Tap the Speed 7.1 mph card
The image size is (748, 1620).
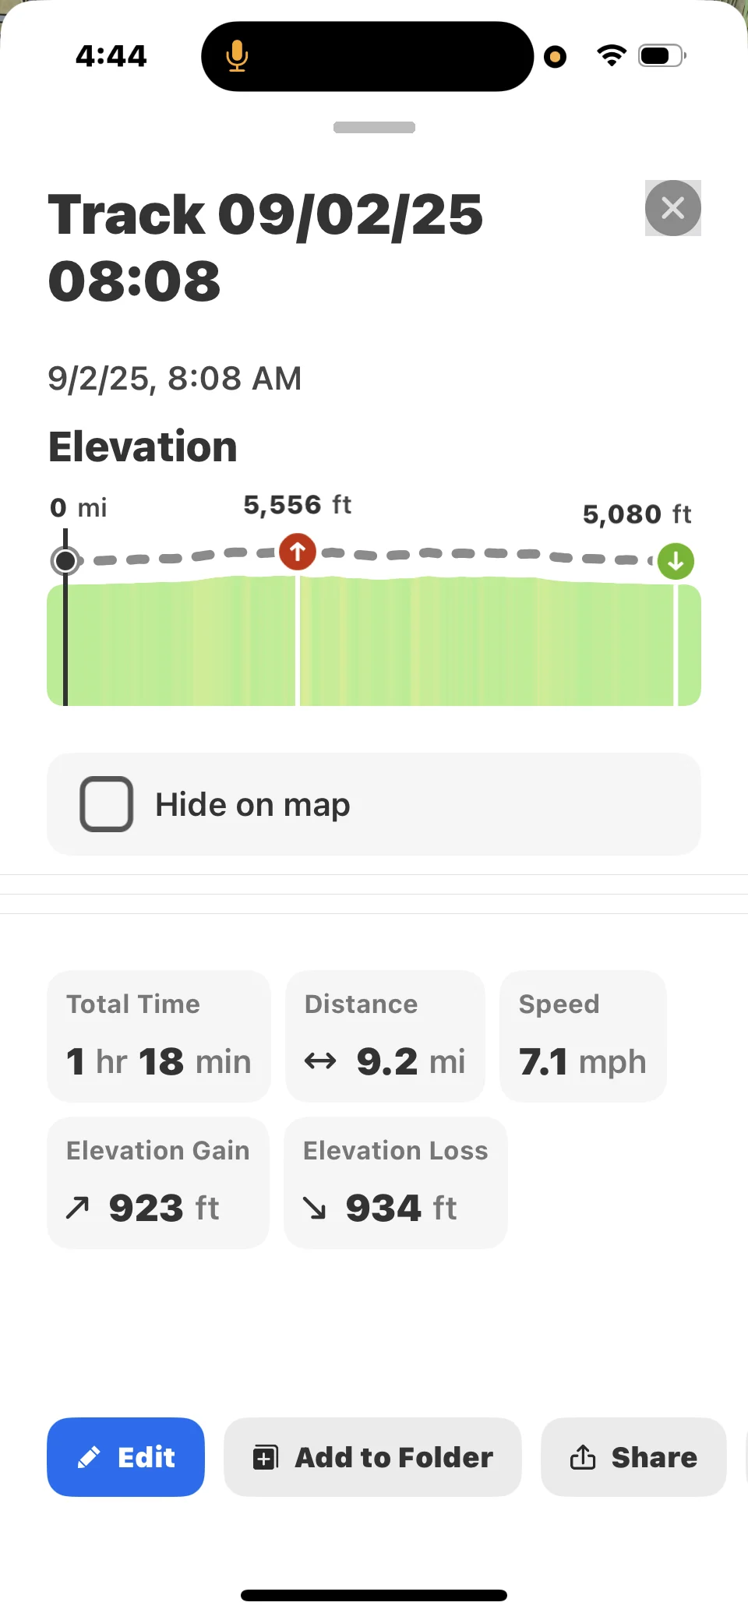[x=583, y=1036]
